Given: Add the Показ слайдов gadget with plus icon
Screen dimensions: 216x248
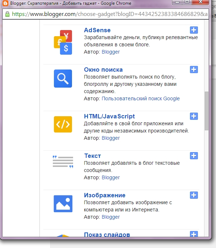Looking at the screenshot, I should (194, 234).
